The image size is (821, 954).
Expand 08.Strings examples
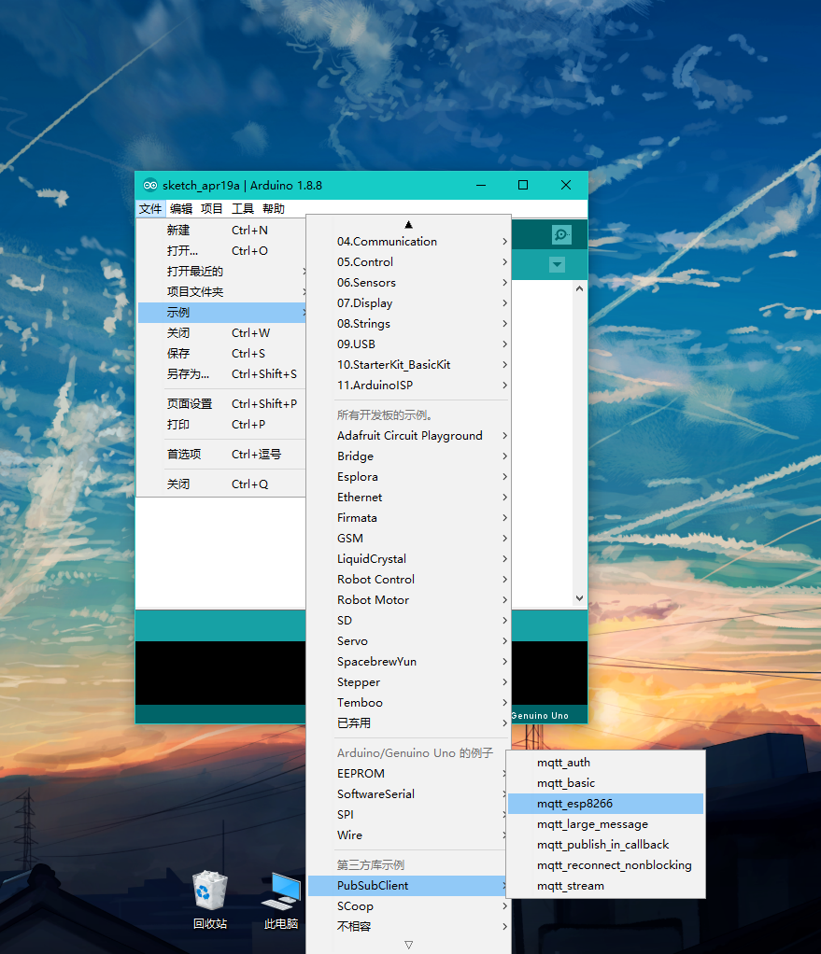[408, 324]
